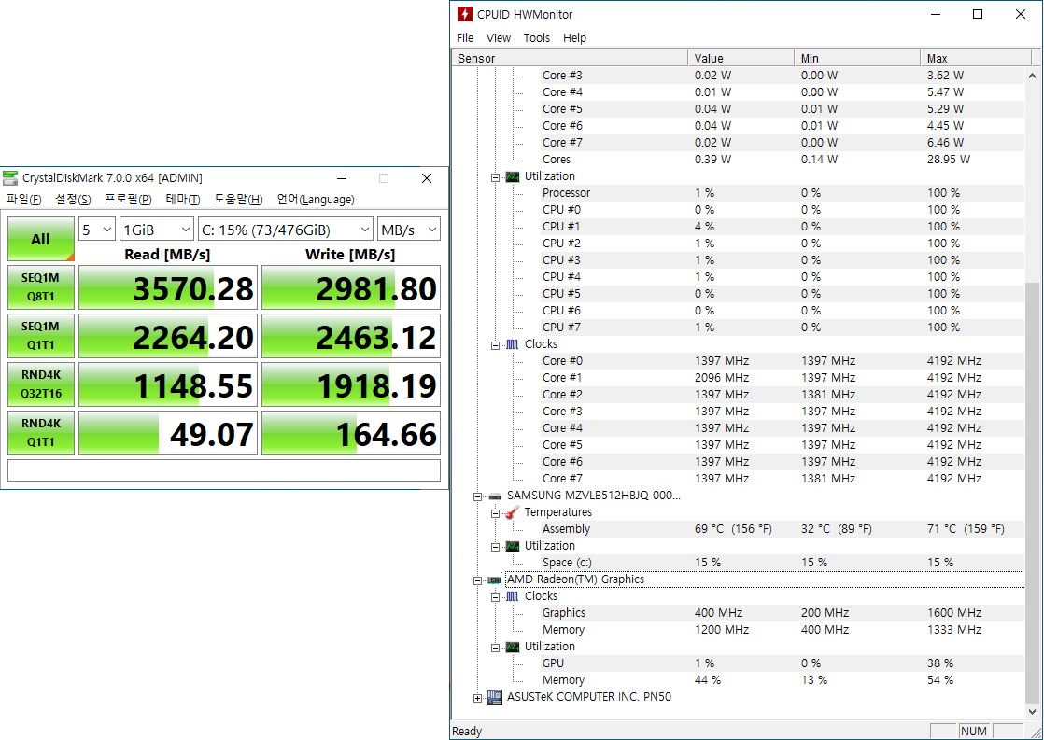Collapse the Samsung Utilization node
Viewport: 1044px width, 740px height.
tap(495, 546)
